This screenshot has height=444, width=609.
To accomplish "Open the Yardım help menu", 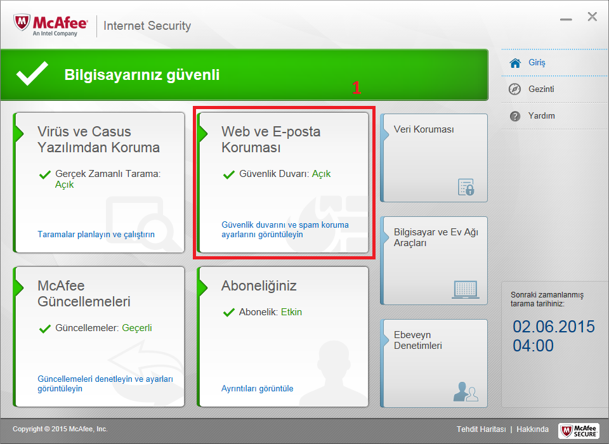I will pos(541,116).
